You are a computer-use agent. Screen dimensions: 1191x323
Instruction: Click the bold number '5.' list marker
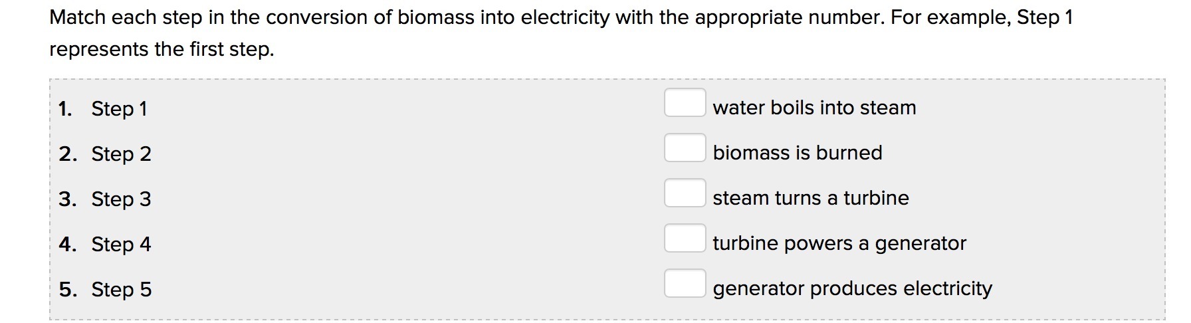[x=67, y=290]
